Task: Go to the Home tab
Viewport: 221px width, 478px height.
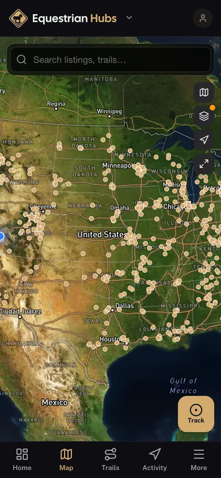Action: (22, 459)
